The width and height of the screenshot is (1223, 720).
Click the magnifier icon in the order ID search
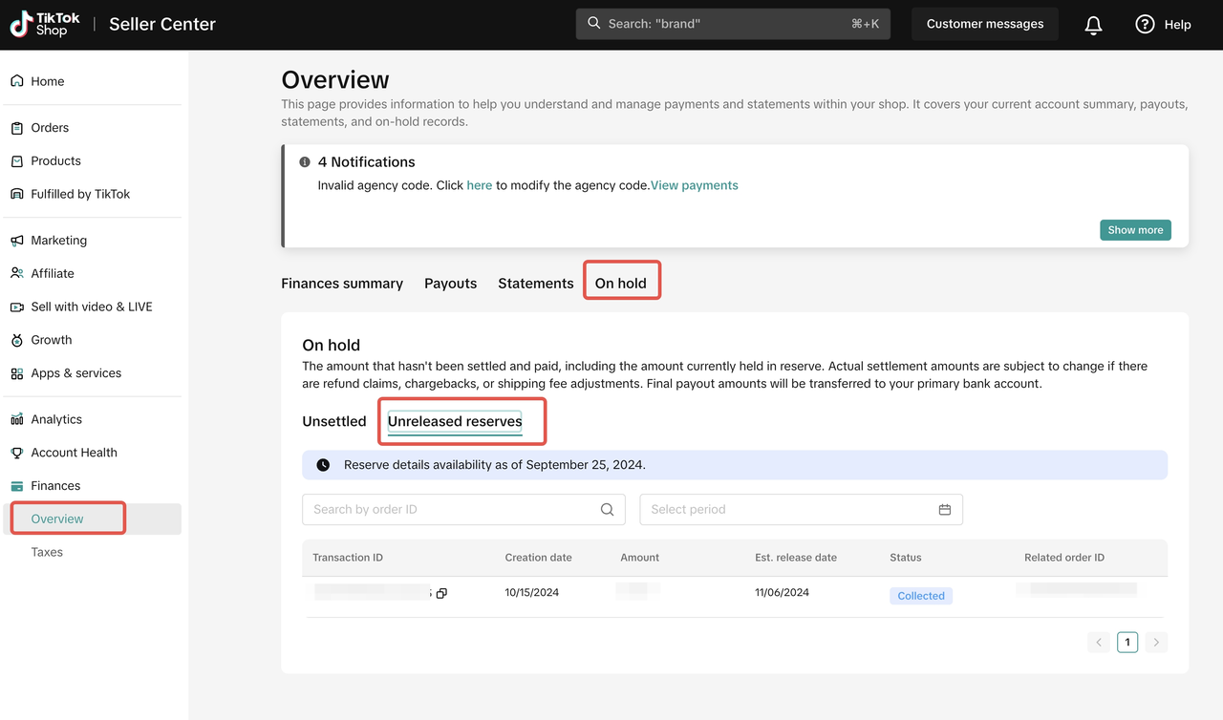607,510
